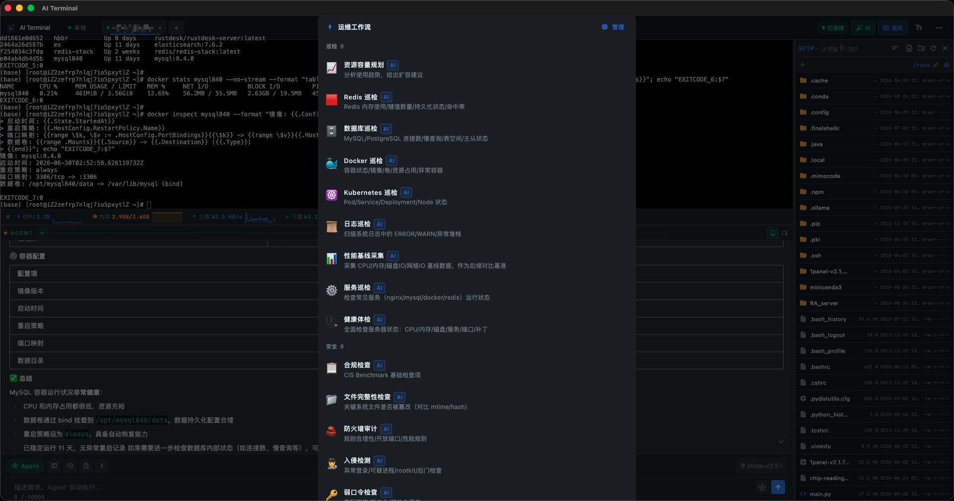Click the SFTP sort list icon
Viewport: 954px width, 501px height.
click(x=895, y=48)
